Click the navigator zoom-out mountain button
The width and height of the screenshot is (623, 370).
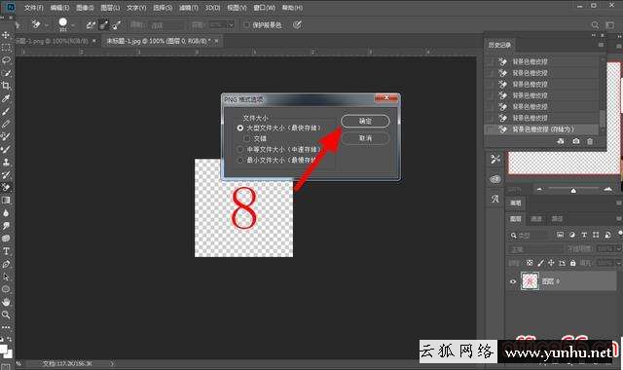(539, 190)
